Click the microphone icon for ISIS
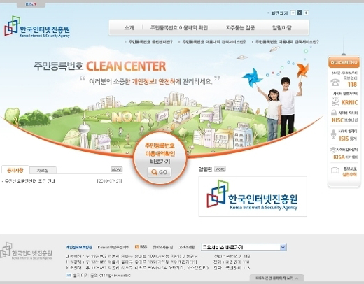The height and width of the screenshot is (284, 364). coord(333,134)
